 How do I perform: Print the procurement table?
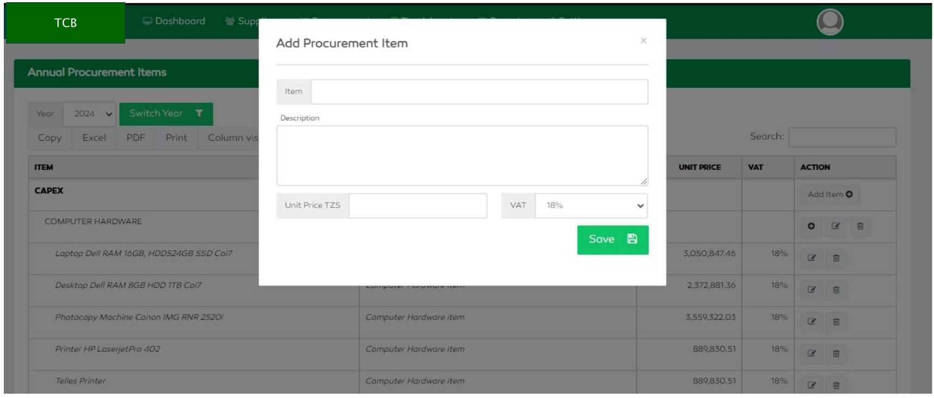point(176,138)
